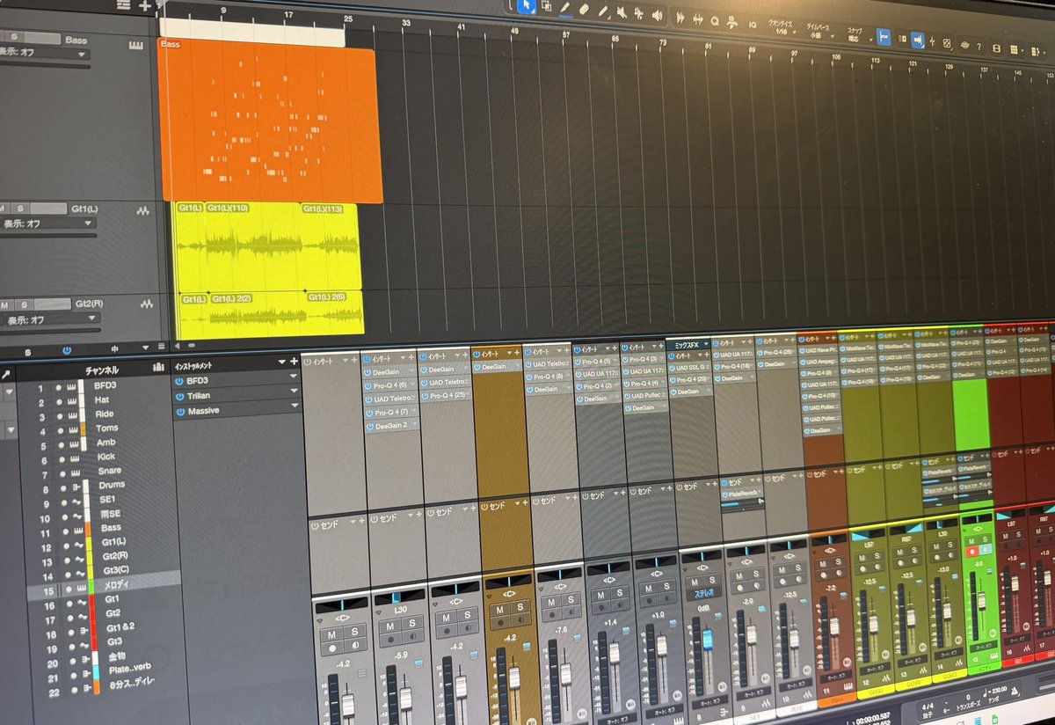Select the Eraser tool in toolbar
This screenshot has width=1055, height=725.
tap(585, 10)
